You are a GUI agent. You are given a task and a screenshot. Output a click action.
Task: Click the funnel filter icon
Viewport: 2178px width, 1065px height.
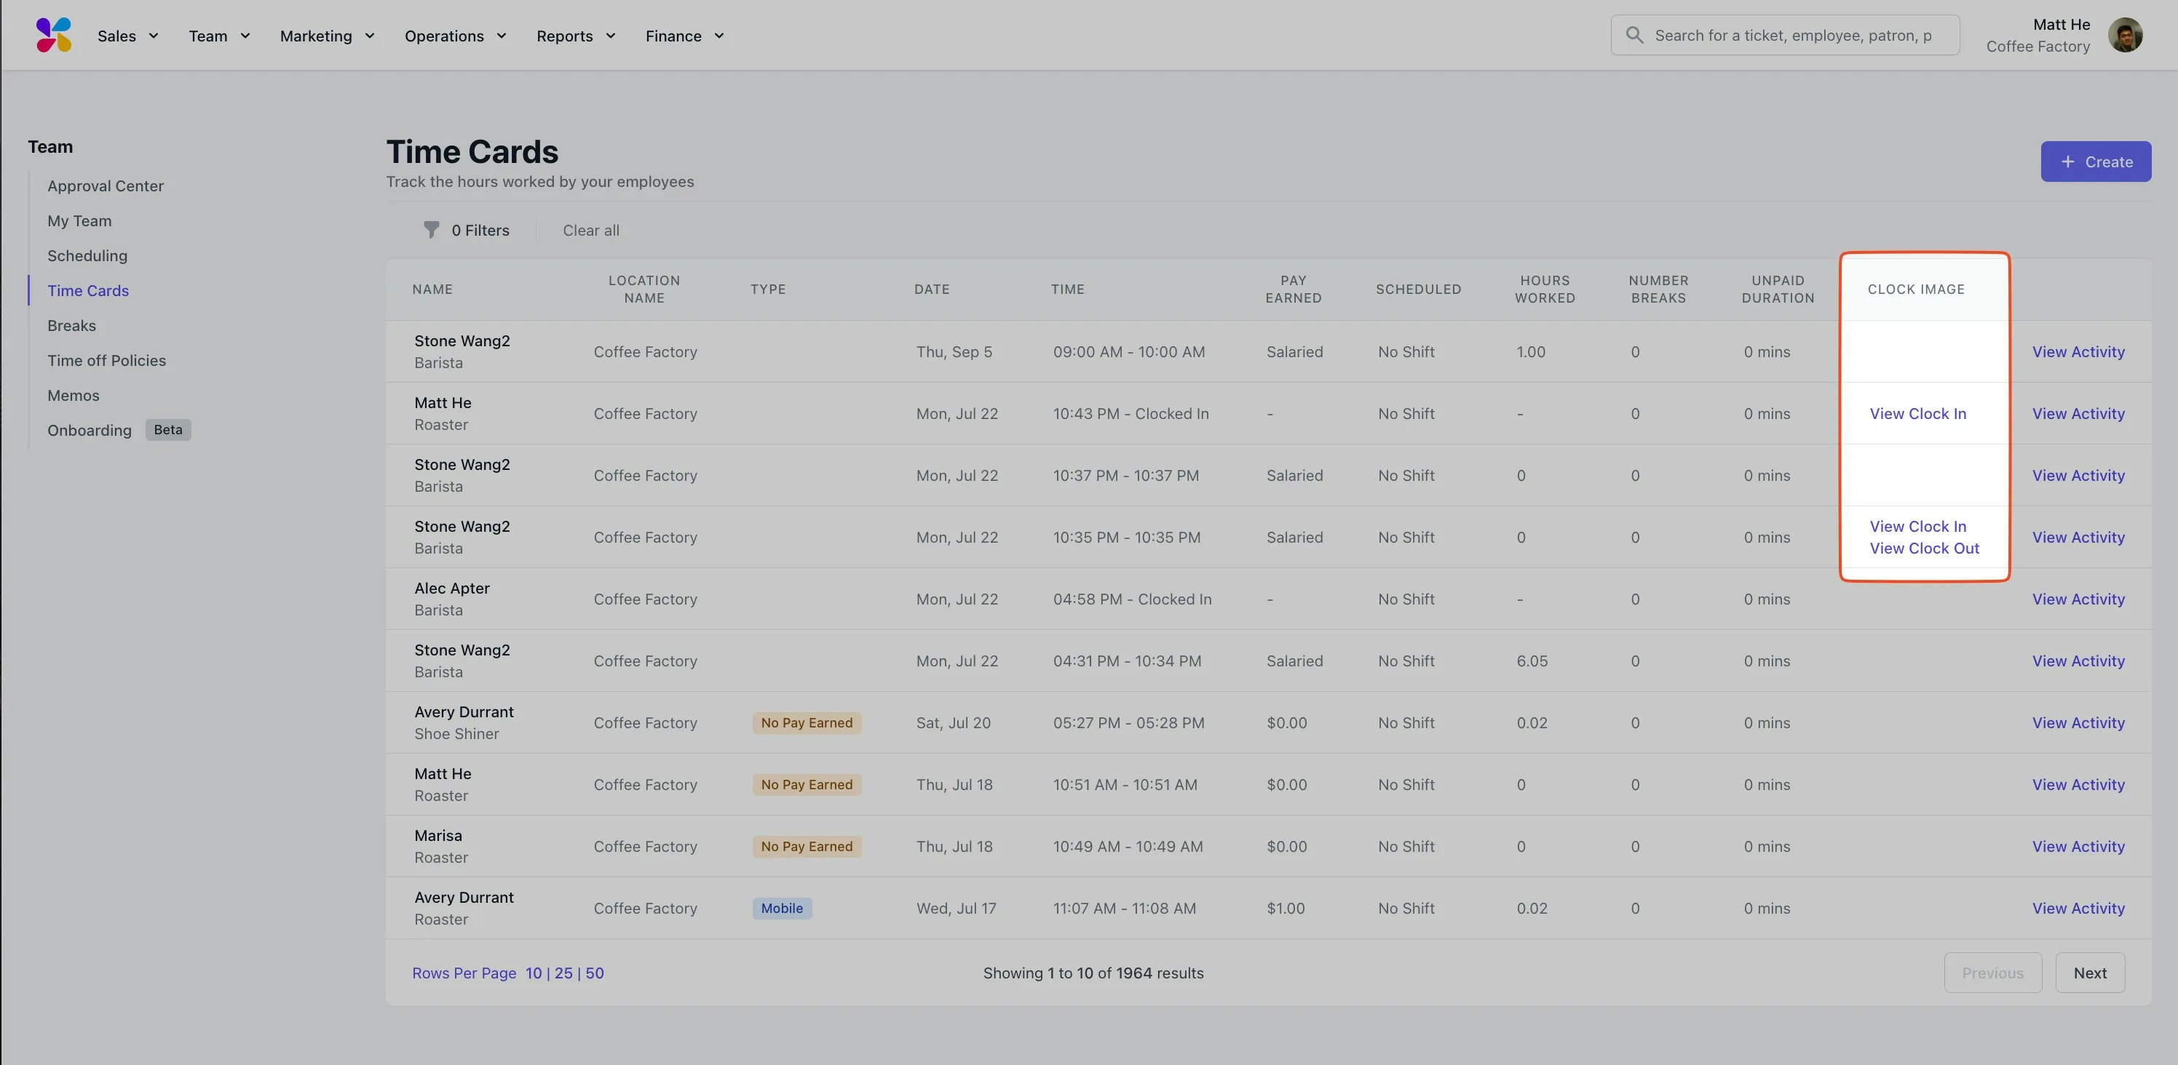[x=431, y=230]
